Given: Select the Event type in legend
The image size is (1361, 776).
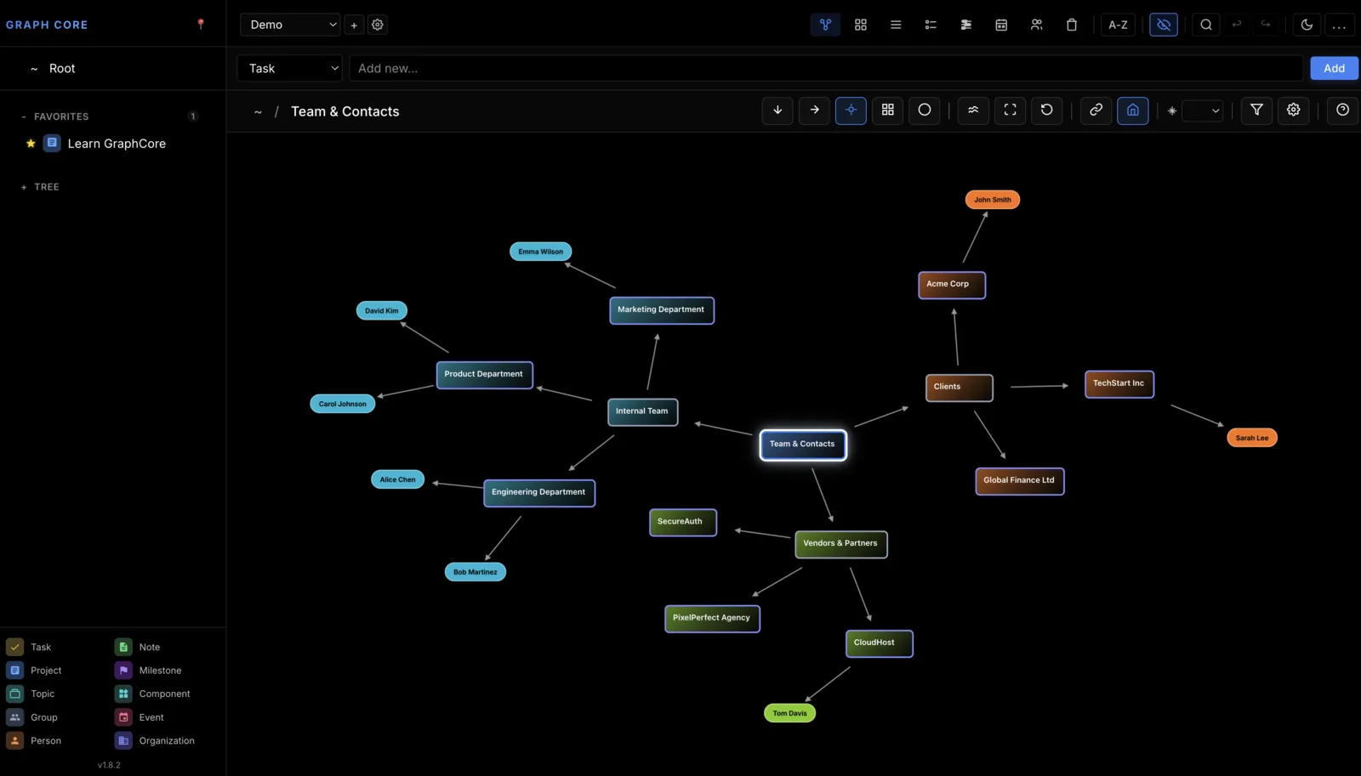Looking at the screenshot, I should pos(140,717).
